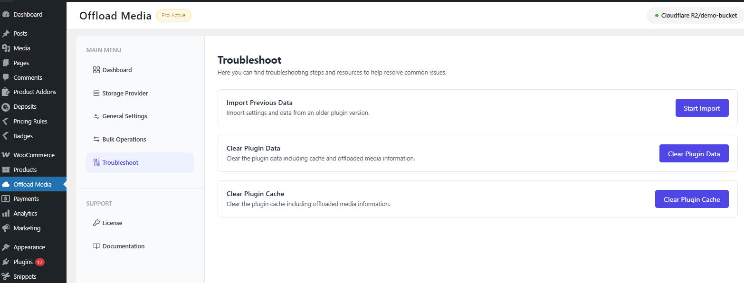
Task: Click the Pro Active badge
Action: pos(173,16)
